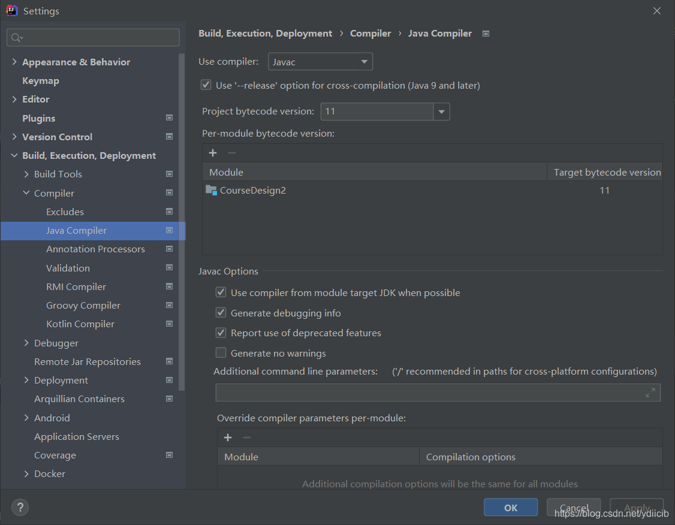Screen dimensions: 675x525
Task: Click the project-level icon beside Annotation Processors
Action: [x=169, y=249]
